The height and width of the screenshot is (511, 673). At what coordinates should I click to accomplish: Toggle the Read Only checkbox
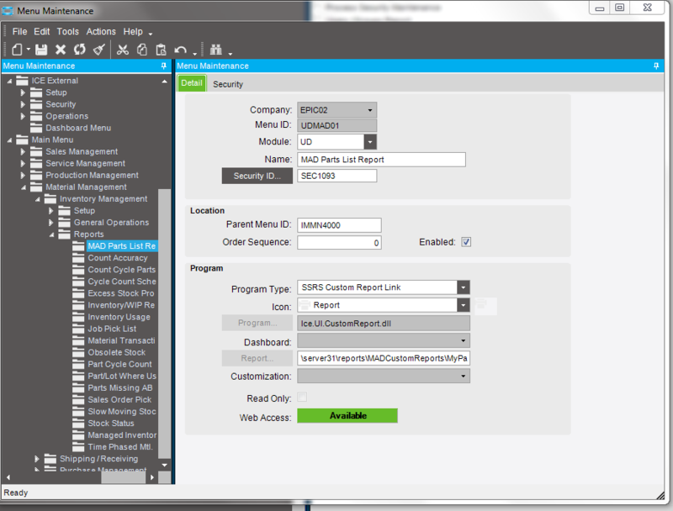click(301, 398)
